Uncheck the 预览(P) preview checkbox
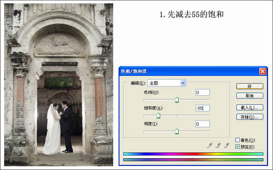Viewport: 273px width, 170px height. [238, 147]
